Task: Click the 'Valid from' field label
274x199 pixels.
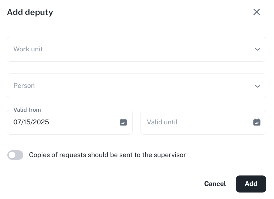Action: pyautogui.click(x=27, y=110)
